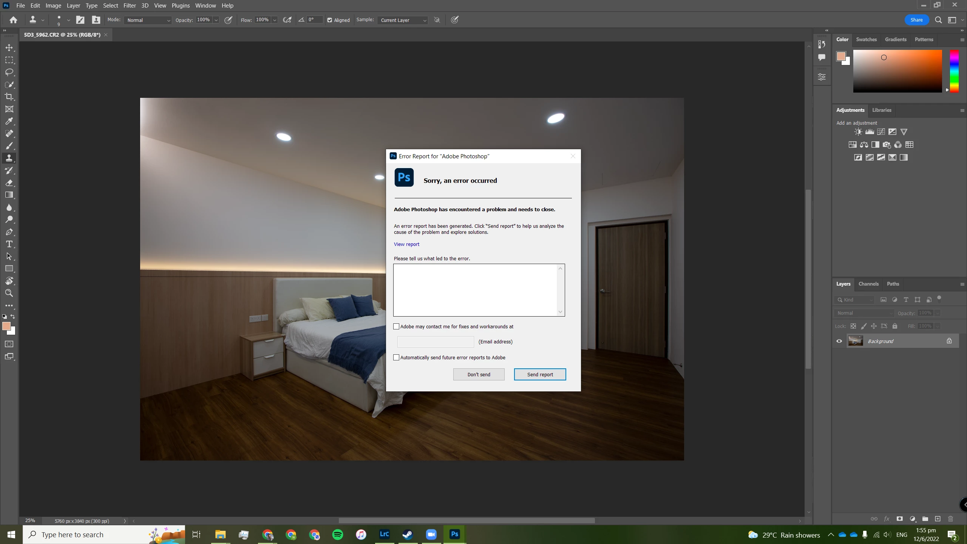This screenshot has width=967, height=544.
Task: Open the Mode dropdown set to Normal
Action: click(x=148, y=20)
